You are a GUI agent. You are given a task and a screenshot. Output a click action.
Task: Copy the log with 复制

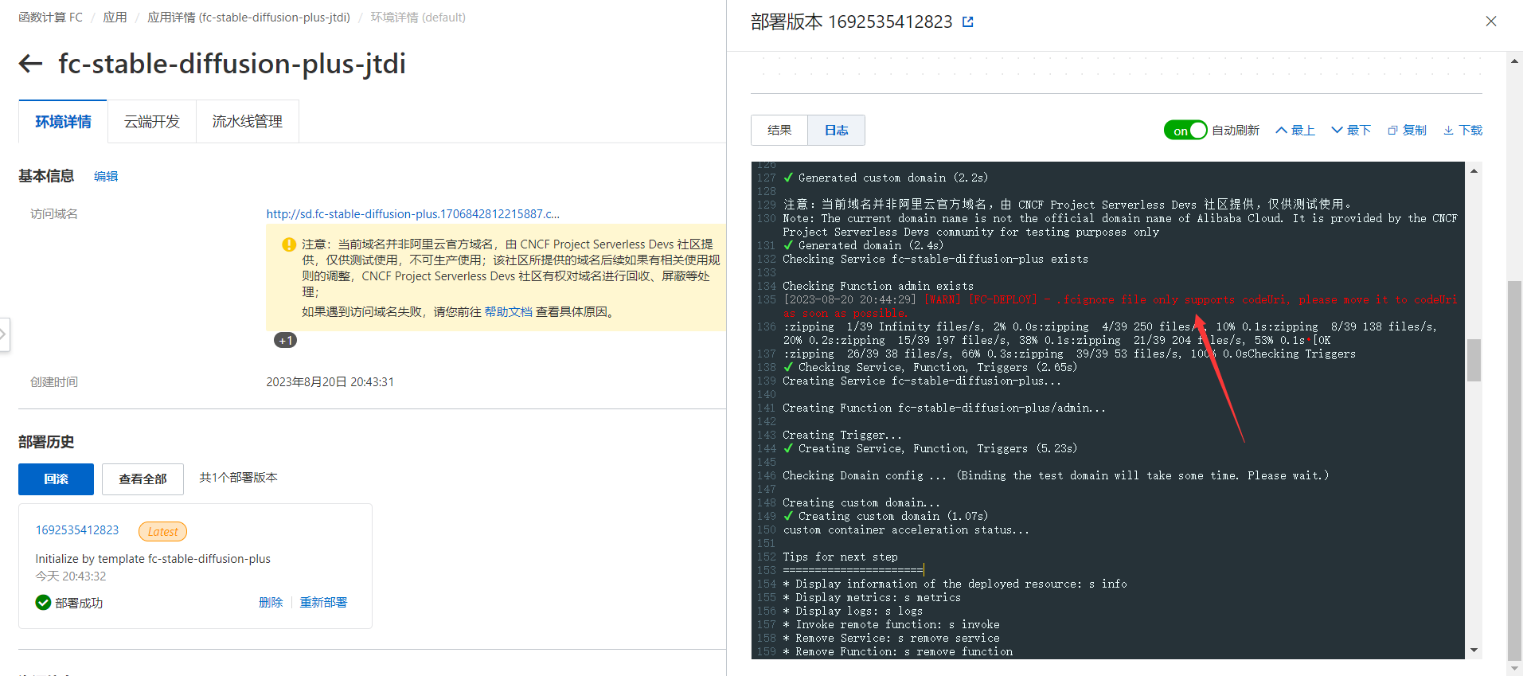click(1407, 131)
